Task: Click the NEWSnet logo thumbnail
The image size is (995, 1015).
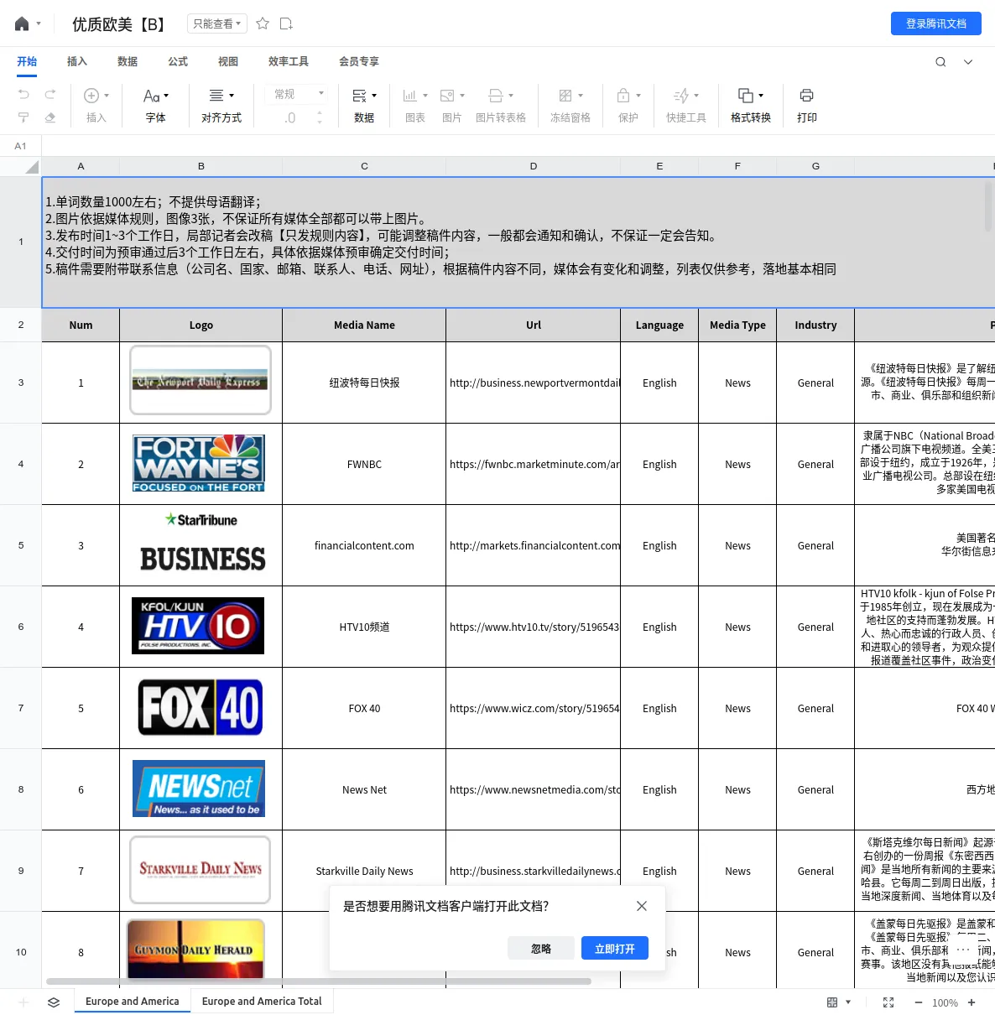Action: pyautogui.click(x=199, y=789)
